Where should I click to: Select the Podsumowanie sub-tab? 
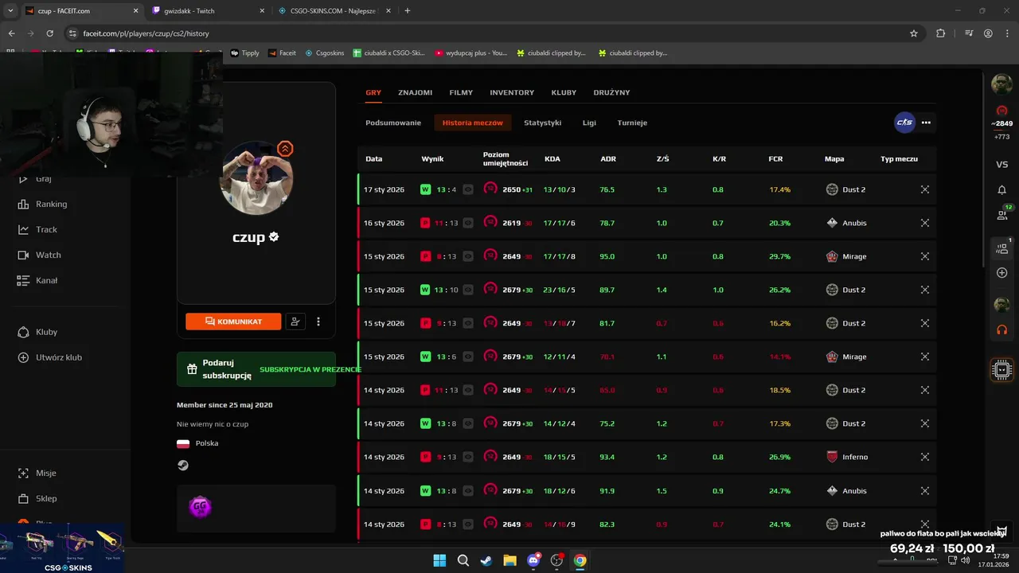point(393,123)
